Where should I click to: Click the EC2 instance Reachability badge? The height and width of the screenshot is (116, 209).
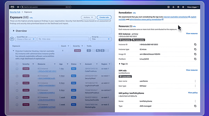tap(125, 40)
